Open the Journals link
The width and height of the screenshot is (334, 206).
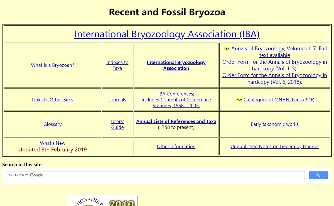coord(117,100)
